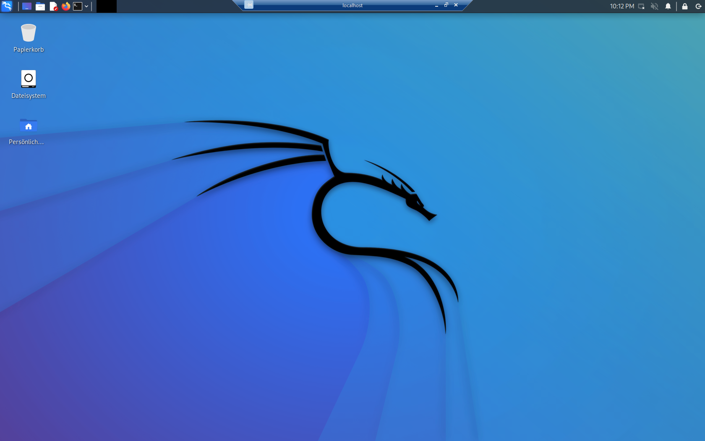
Task: Click the log out icon
Action: (x=698, y=6)
